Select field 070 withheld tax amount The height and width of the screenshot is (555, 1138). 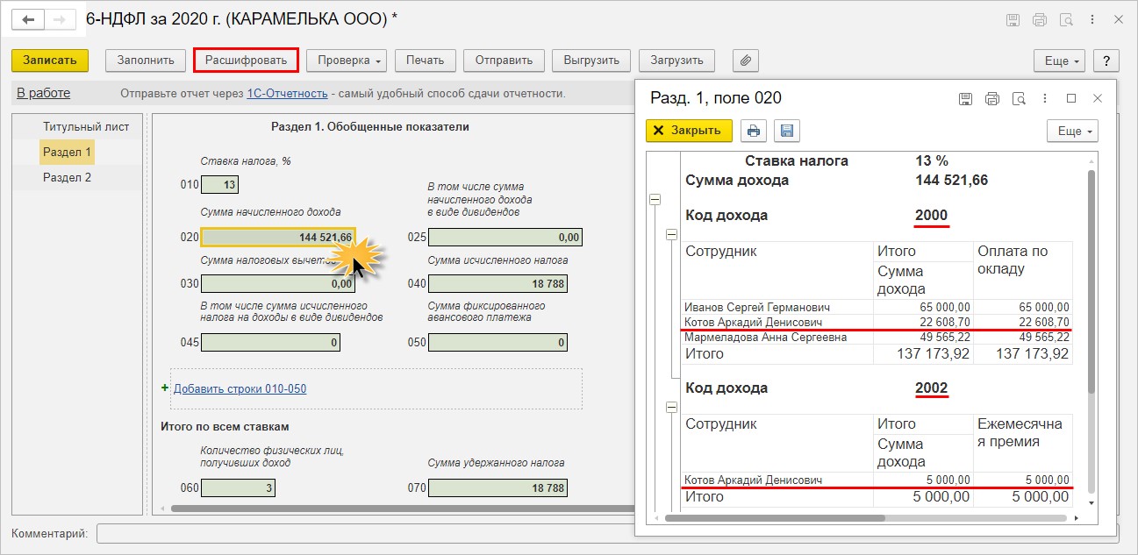pos(497,487)
